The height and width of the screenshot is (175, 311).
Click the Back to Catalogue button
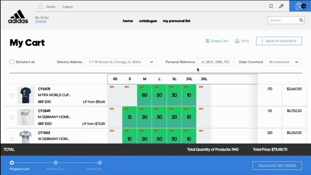tap(279, 41)
